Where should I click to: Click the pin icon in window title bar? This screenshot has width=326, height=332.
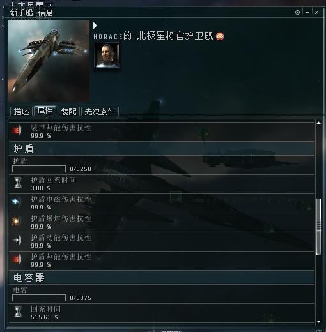click(x=297, y=13)
